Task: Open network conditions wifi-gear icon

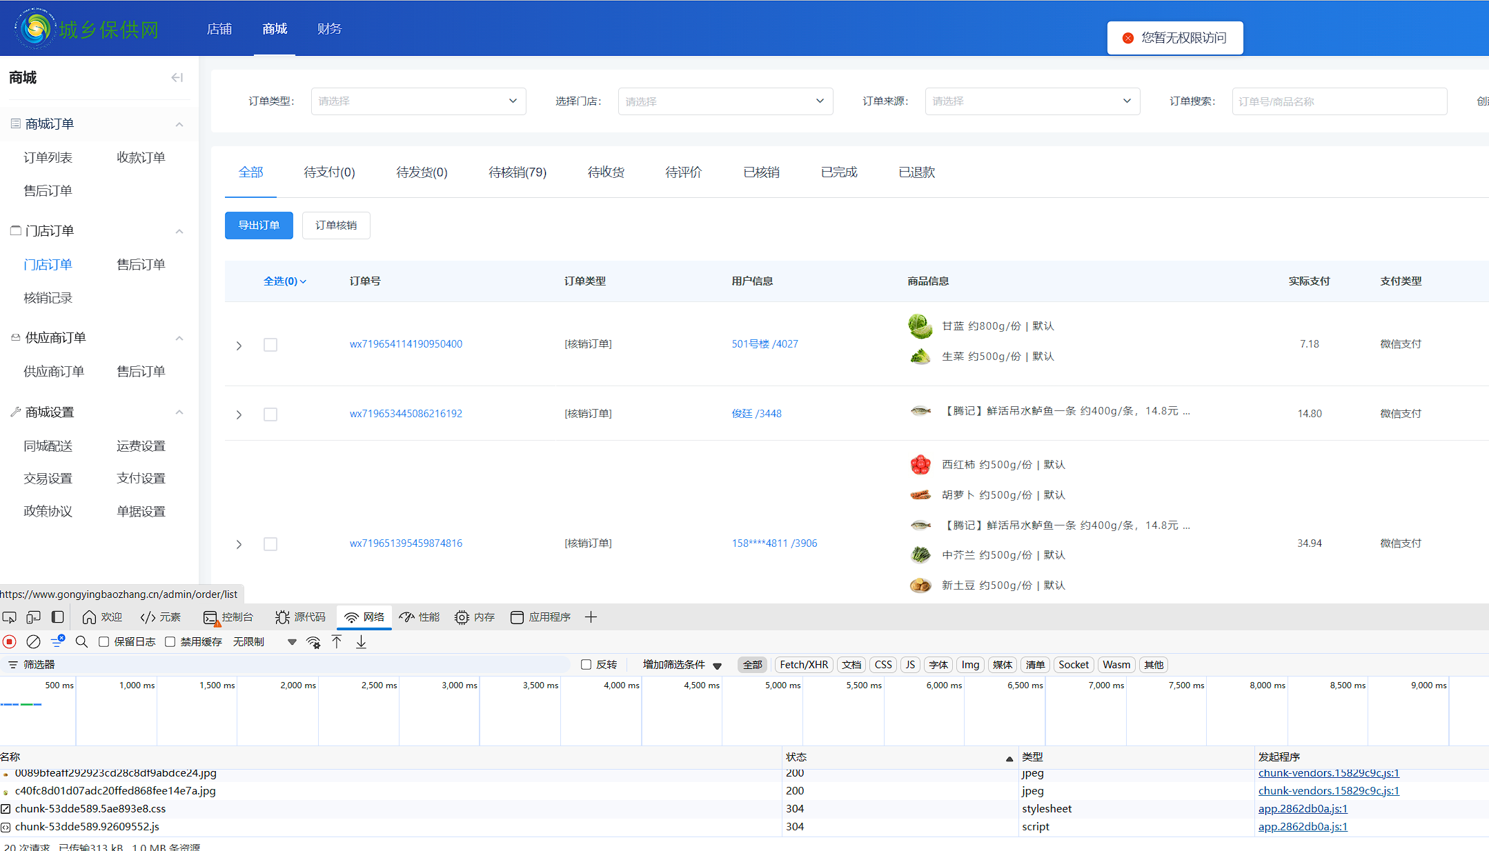Action: pyautogui.click(x=313, y=642)
